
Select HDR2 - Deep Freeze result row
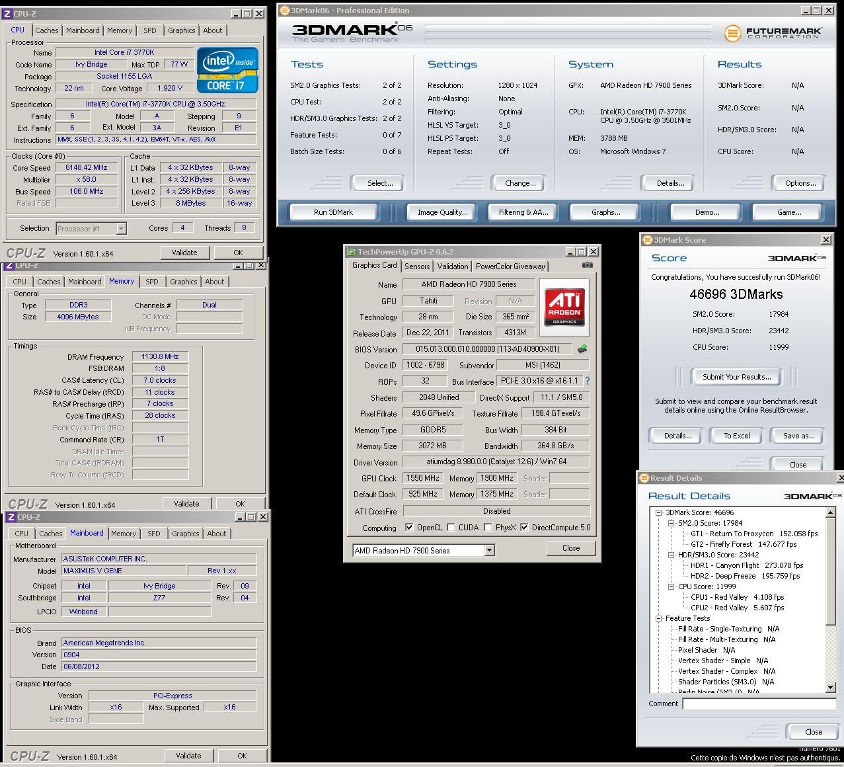[x=747, y=576]
